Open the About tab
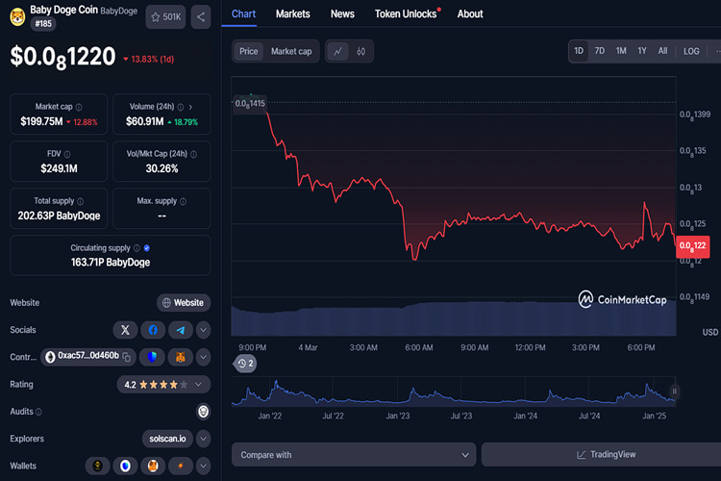 pyautogui.click(x=470, y=13)
